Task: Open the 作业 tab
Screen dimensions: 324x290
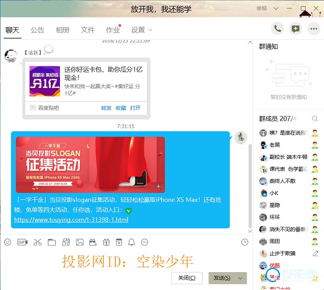Action: tap(113, 30)
